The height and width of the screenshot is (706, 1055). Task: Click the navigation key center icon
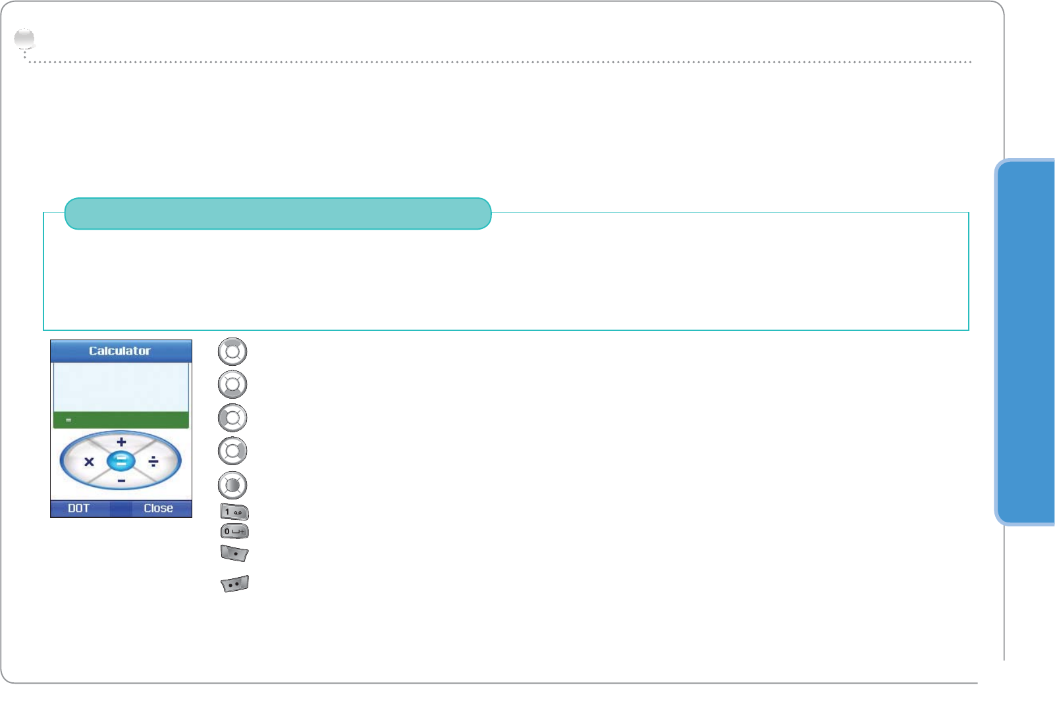click(232, 486)
